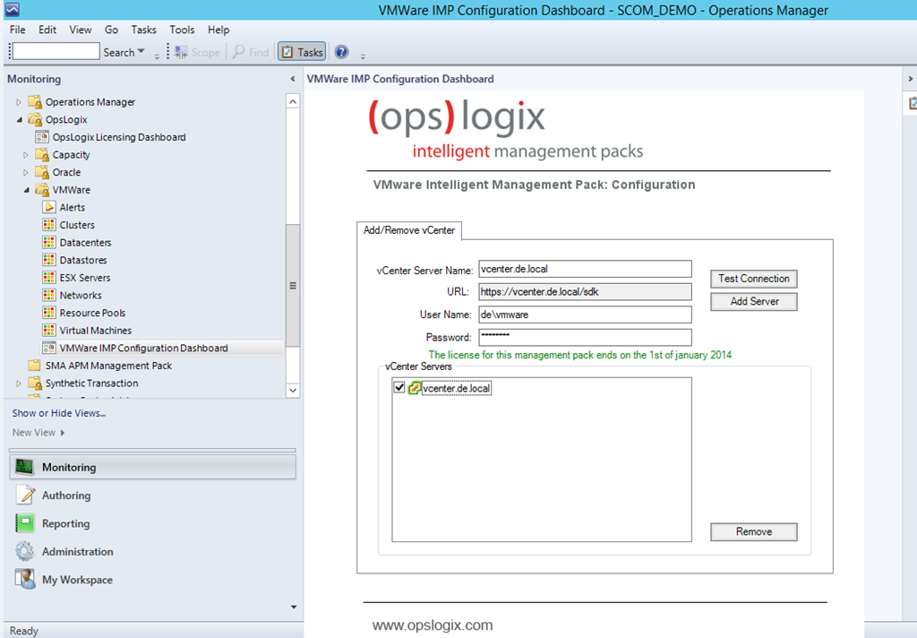Toggle the Tasks pane button
The height and width of the screenshot is (638, 917).
[x=302, y=52]
